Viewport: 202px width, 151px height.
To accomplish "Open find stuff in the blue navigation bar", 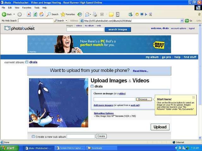I will pos(190,57).
